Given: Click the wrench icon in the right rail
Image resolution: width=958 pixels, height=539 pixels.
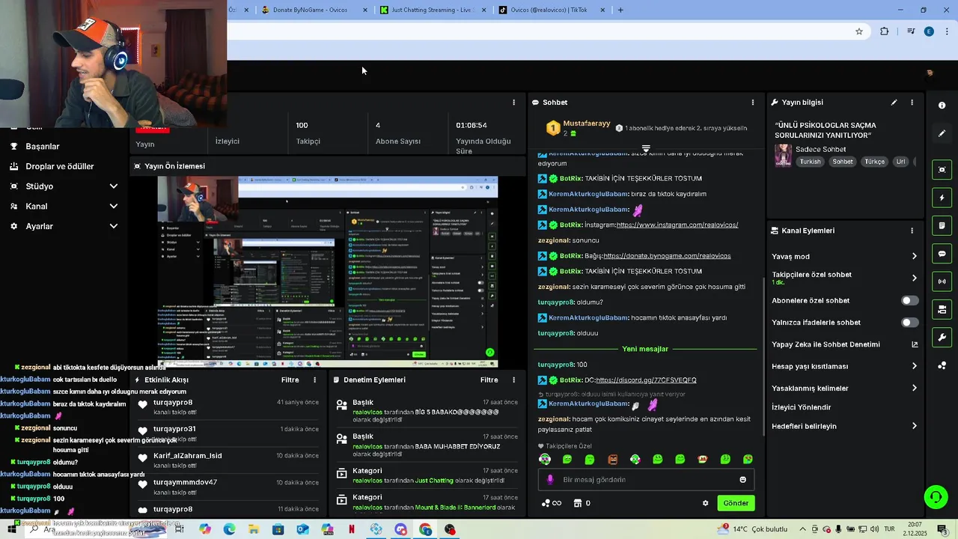Looking at the screenshot, I should 942,338.
